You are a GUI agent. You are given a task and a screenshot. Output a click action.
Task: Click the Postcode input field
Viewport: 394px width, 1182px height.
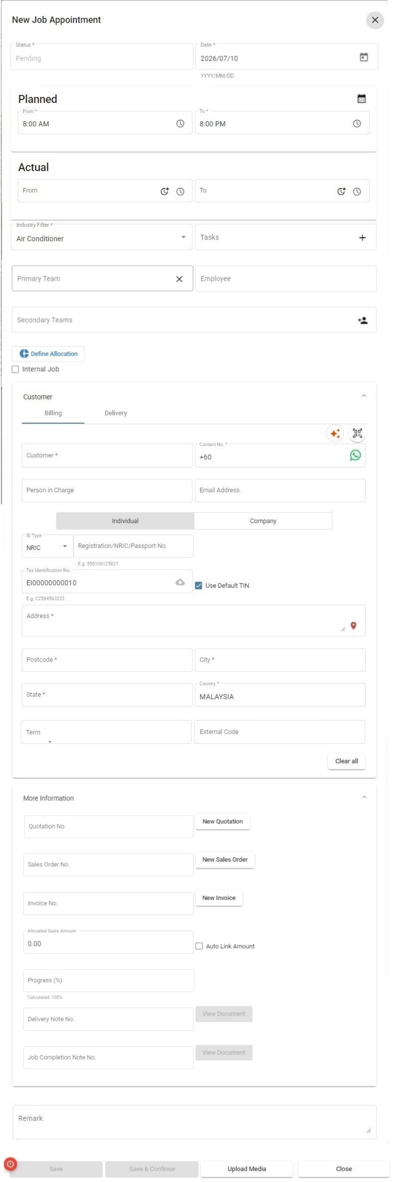click(x=107, y=660)
